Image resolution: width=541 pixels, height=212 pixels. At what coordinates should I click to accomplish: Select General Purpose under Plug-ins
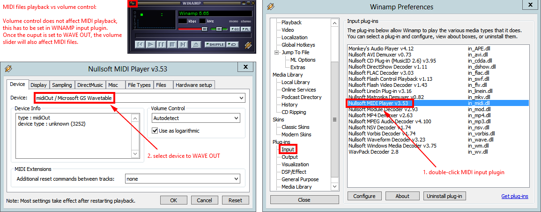(300, 179)
